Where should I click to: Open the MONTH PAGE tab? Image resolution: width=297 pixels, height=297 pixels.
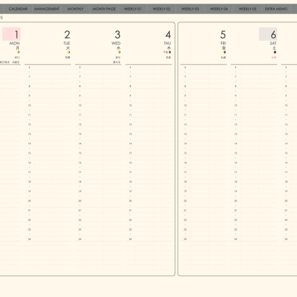pos(104,9)
